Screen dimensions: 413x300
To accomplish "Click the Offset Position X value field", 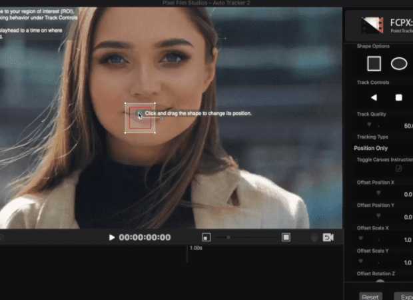I will click(x=408, y=194).
